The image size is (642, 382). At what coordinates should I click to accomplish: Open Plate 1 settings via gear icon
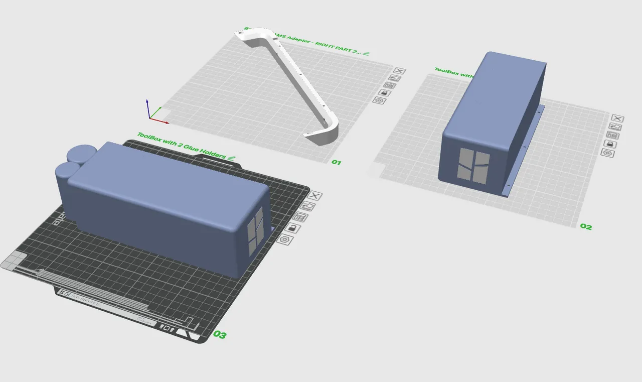(380, 100)
